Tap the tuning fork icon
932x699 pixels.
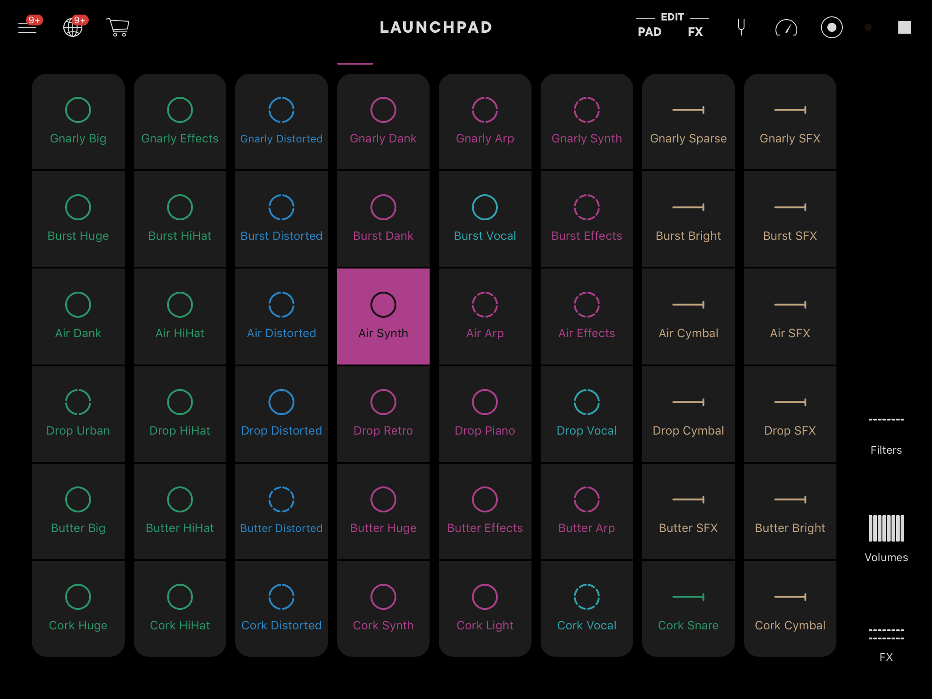click(x=741, y=27)
